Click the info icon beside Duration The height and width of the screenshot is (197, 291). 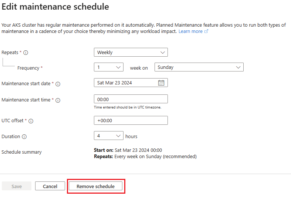click(24, 137)
